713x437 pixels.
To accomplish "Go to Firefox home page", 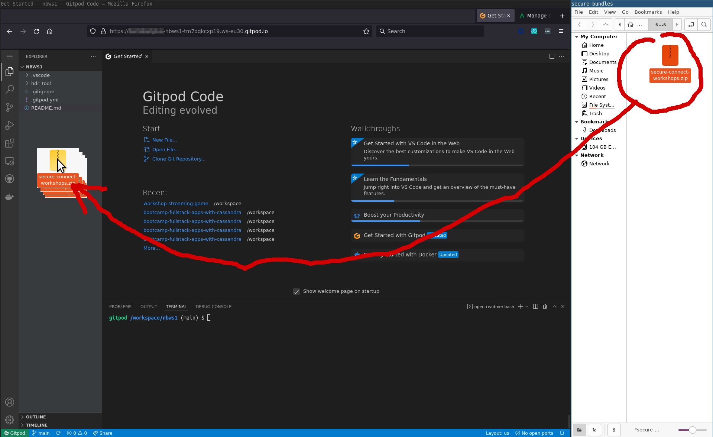I will tap(49, 31).
